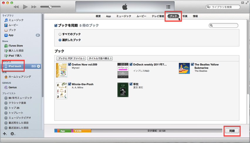This screenshot has width=250, height=143.
Task: Click the Cretive Now cover thumbnail
Action: coord(62,70)
